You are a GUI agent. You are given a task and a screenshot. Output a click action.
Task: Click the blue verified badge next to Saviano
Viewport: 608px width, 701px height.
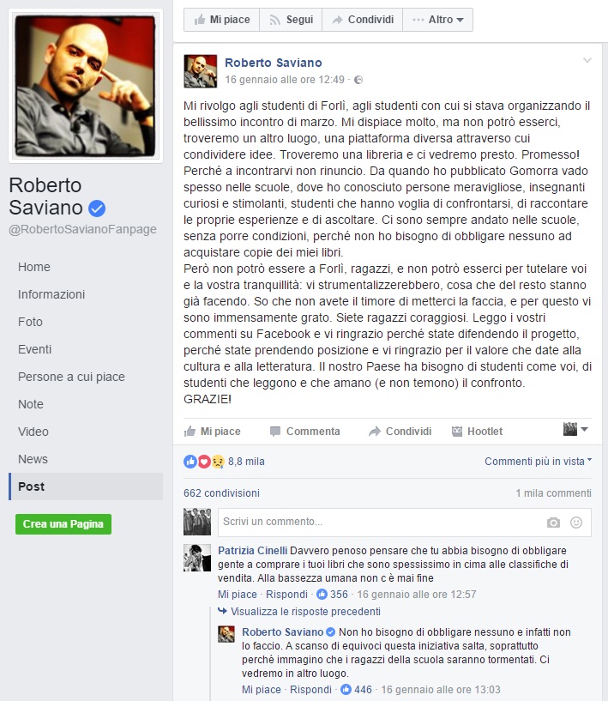(97, 208)
